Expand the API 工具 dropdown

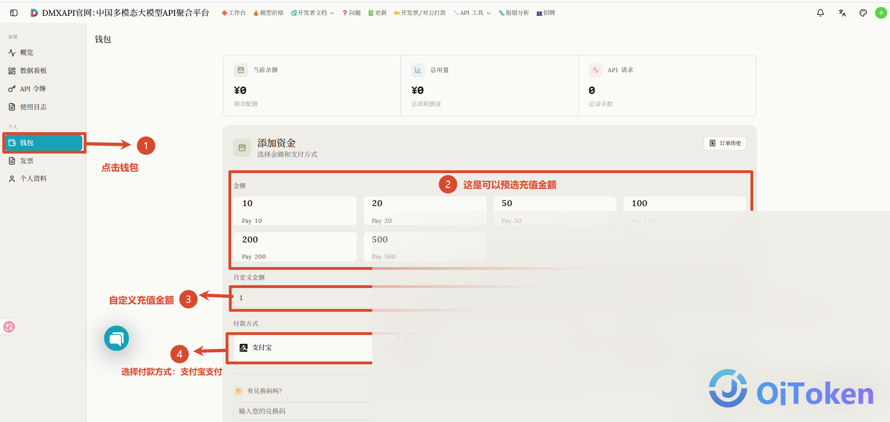[x=472, y=13]
